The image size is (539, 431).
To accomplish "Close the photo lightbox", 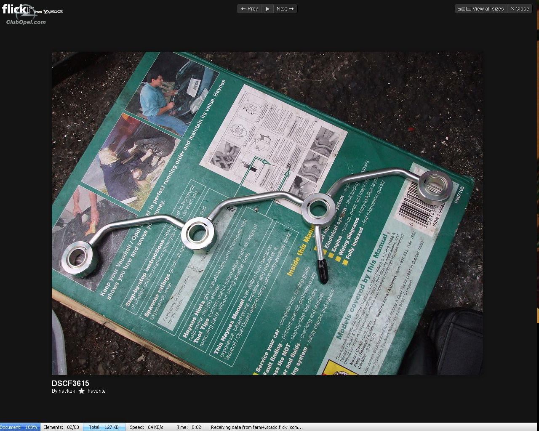I will (520, 9).
